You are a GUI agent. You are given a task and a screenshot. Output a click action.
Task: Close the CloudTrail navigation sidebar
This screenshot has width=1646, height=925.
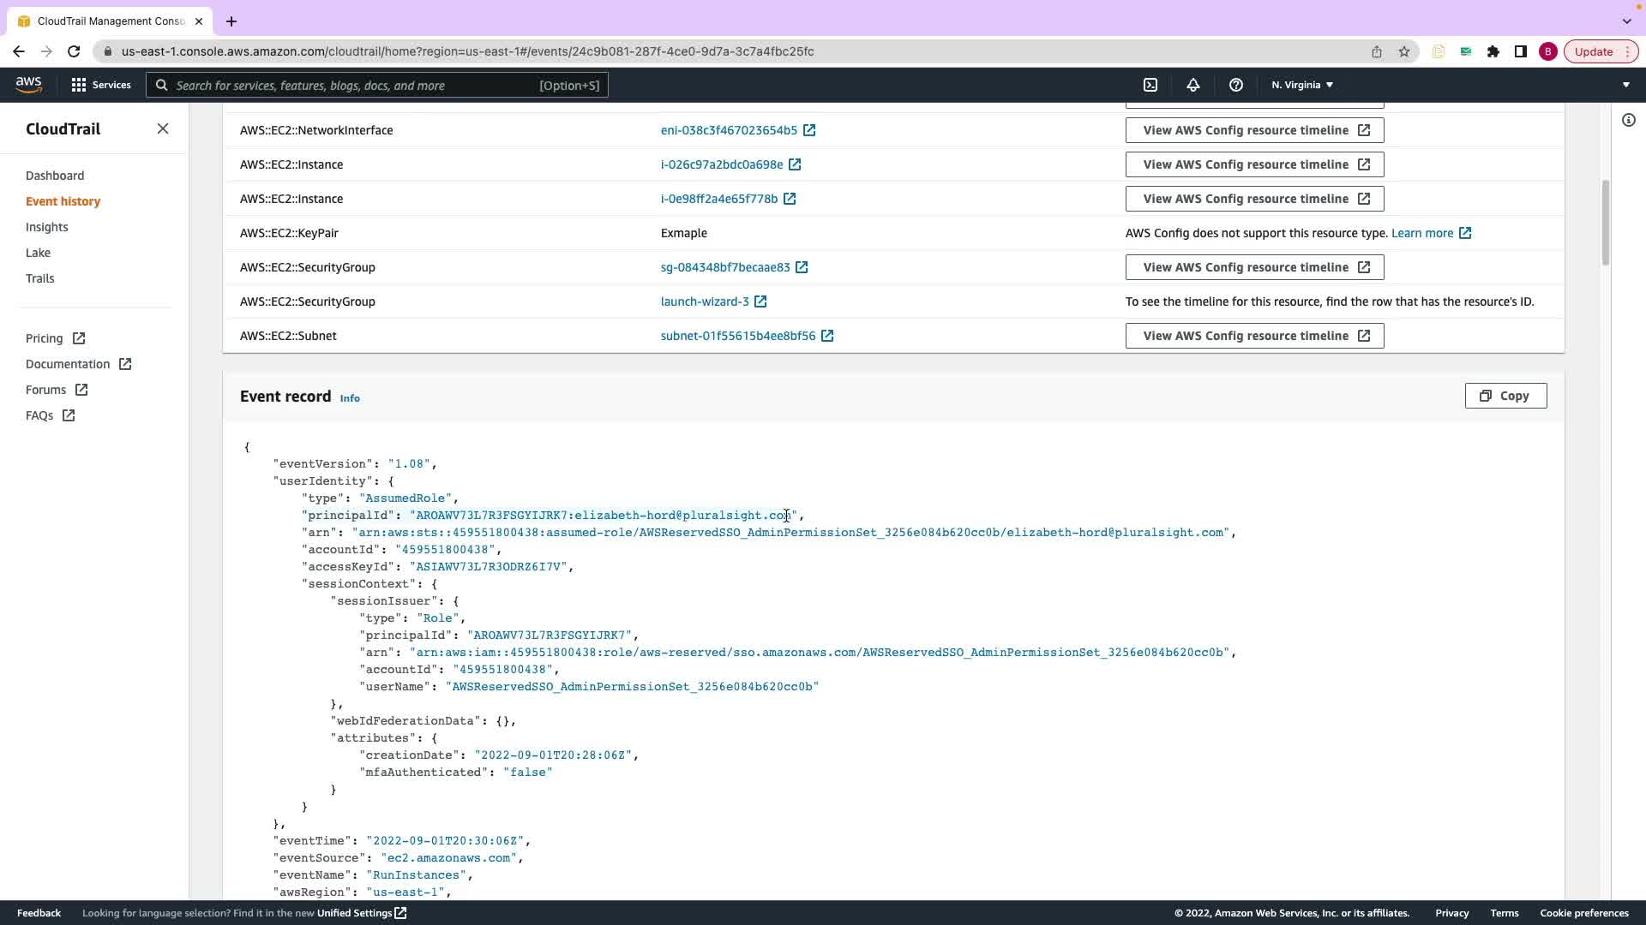click(x=163, y=128)
